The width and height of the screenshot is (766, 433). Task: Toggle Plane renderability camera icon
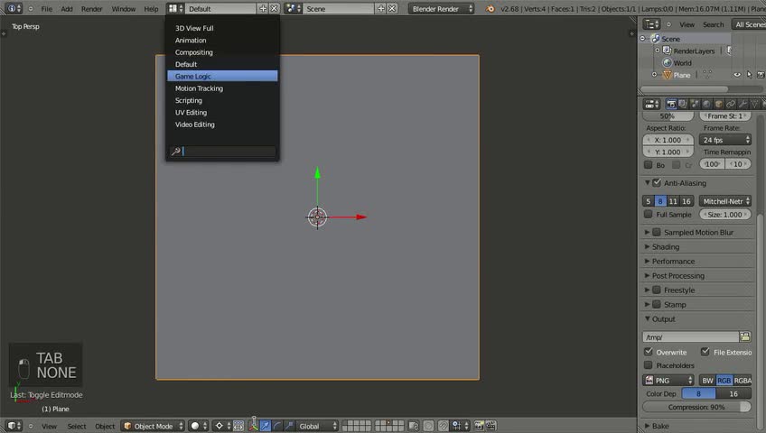pyautogui.click(x=761, y=75)
